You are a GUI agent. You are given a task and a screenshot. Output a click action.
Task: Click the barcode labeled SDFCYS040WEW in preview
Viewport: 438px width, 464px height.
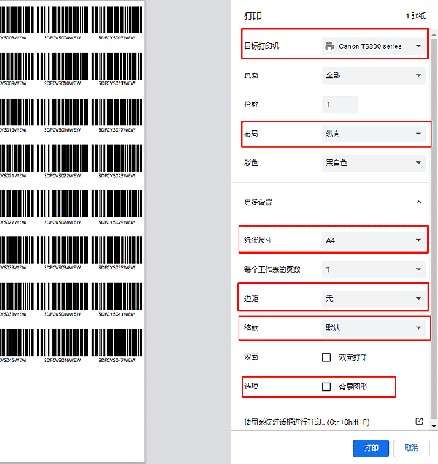[x=63, y=296]
